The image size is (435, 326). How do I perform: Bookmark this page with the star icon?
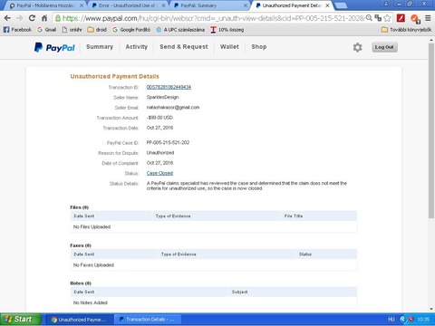(x=387, y=18)
